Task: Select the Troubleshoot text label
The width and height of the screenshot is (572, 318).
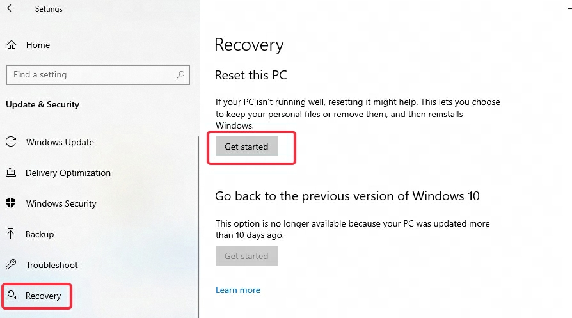Action: [x=52, y=265]
